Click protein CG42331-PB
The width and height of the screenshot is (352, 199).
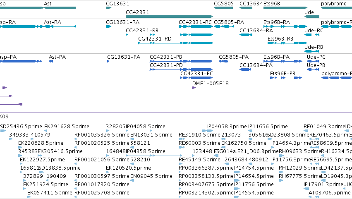click(x=166, y=57)
